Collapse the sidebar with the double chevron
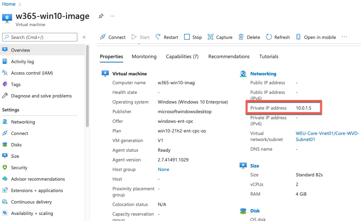Viewport: 361px width, 221px height. [x=84, y=37]
